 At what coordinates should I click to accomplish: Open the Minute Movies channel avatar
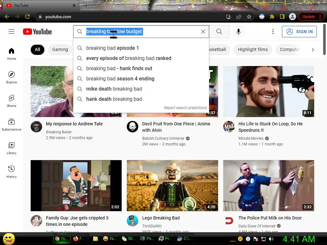point(229,126)
